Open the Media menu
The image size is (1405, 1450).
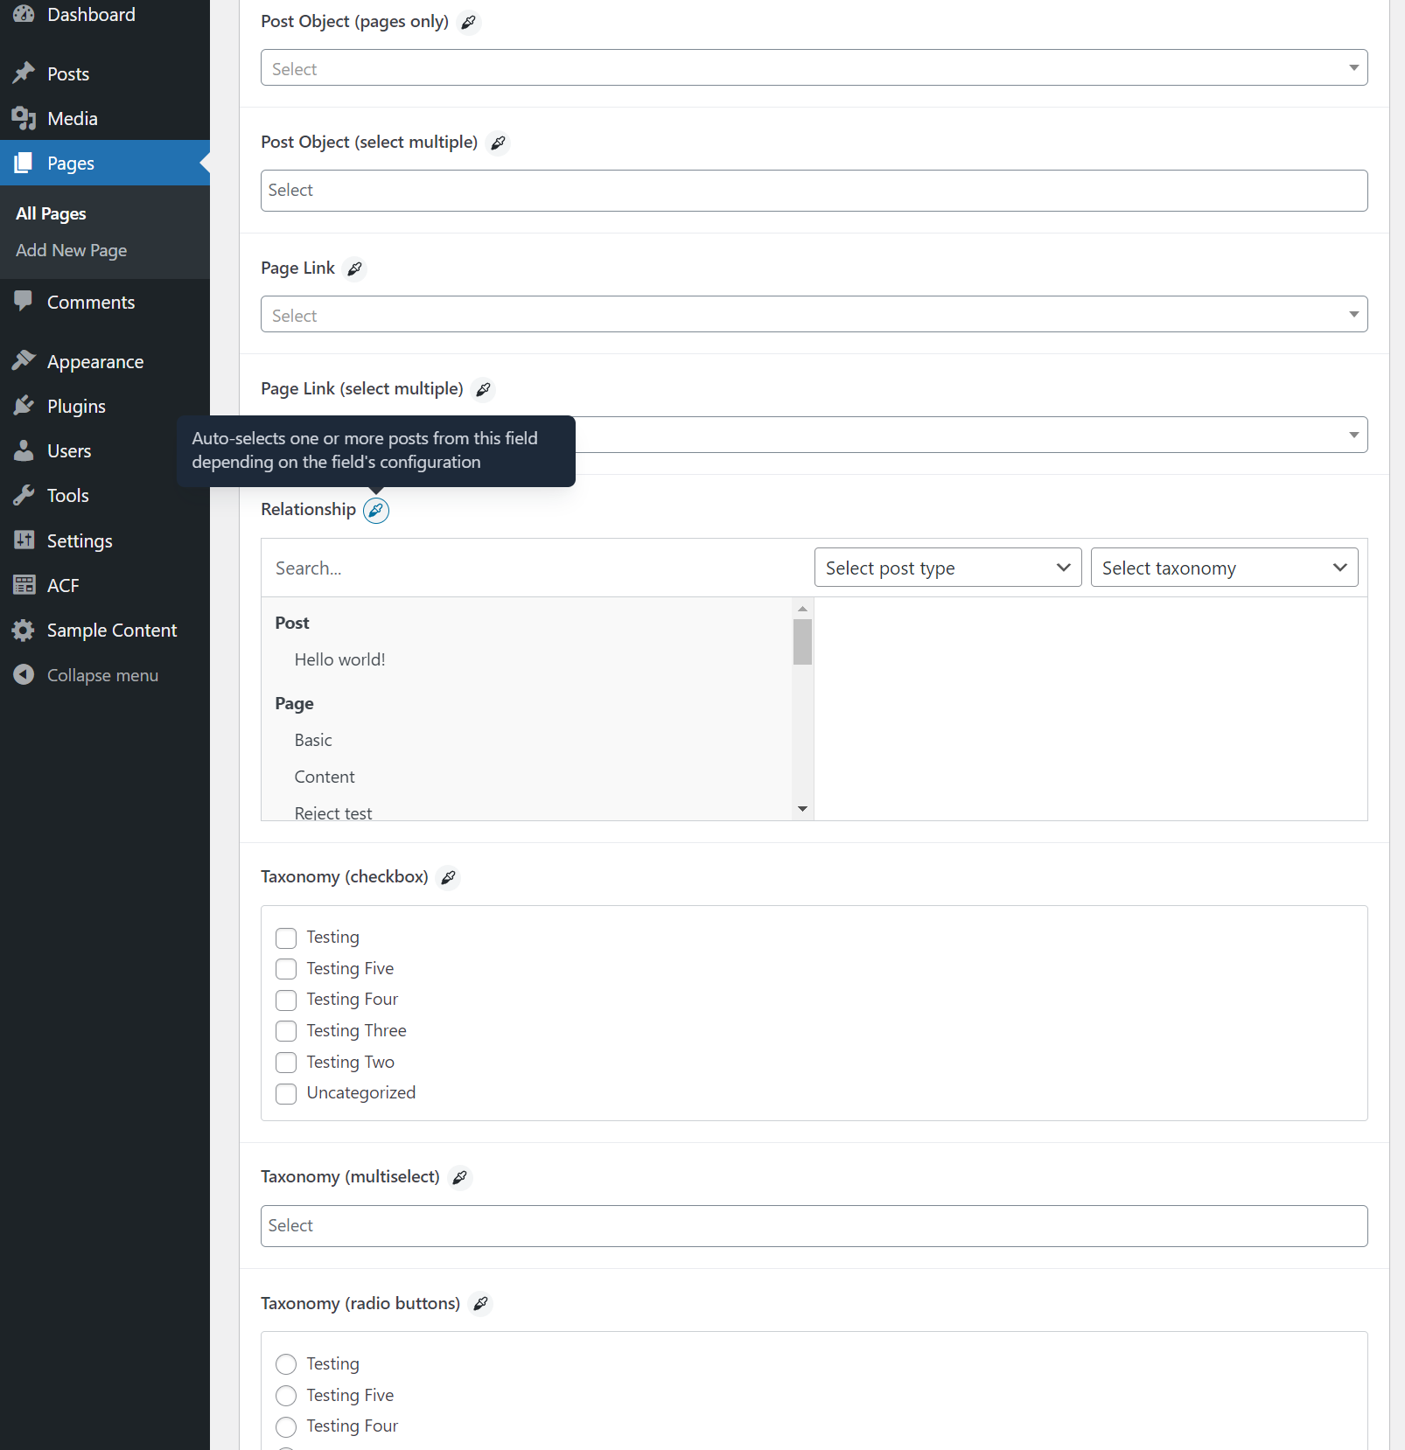[x=105, y=118]
